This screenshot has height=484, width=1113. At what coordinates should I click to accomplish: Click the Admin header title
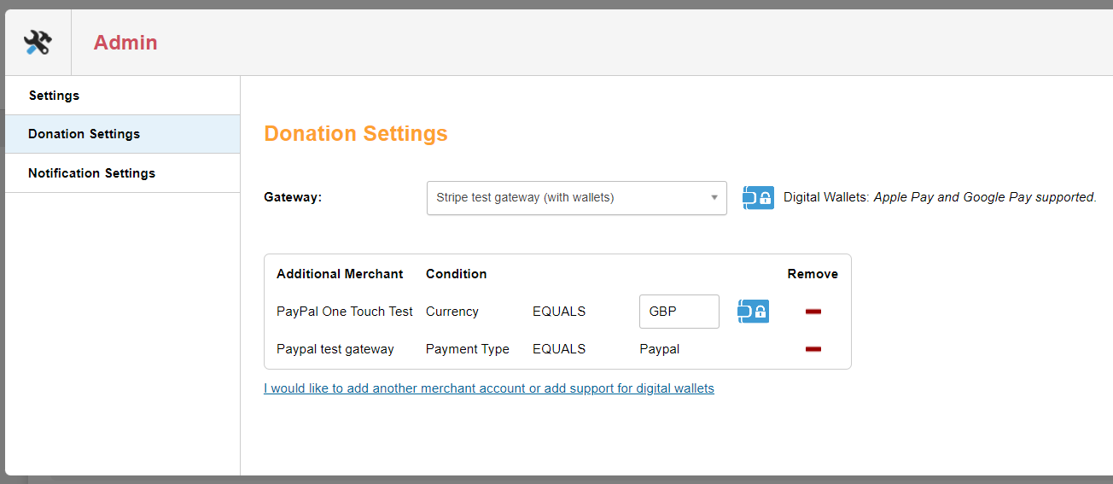[x=125, y=43]
